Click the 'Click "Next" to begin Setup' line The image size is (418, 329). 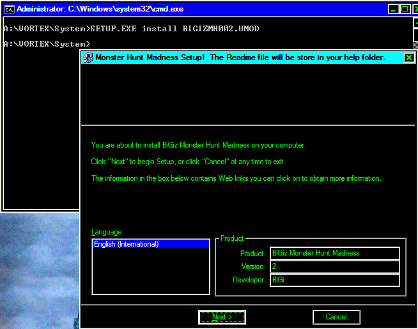(x=188, y=162)
